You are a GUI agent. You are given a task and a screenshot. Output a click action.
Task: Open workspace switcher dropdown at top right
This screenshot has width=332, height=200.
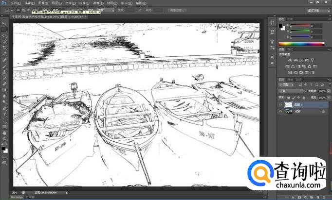(318, 10)
